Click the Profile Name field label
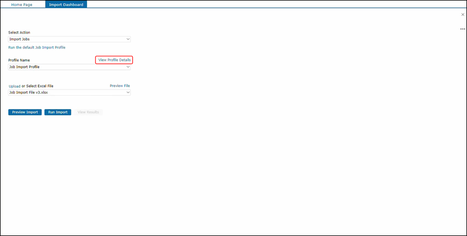 point(19,60)
